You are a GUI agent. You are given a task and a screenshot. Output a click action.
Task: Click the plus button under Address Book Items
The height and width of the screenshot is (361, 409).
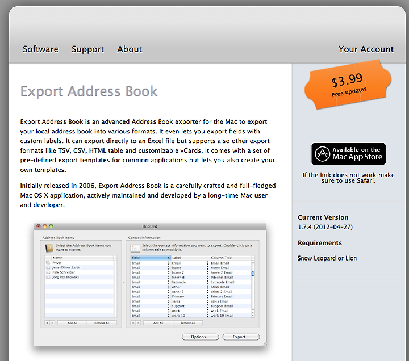(x=47, y=322)
